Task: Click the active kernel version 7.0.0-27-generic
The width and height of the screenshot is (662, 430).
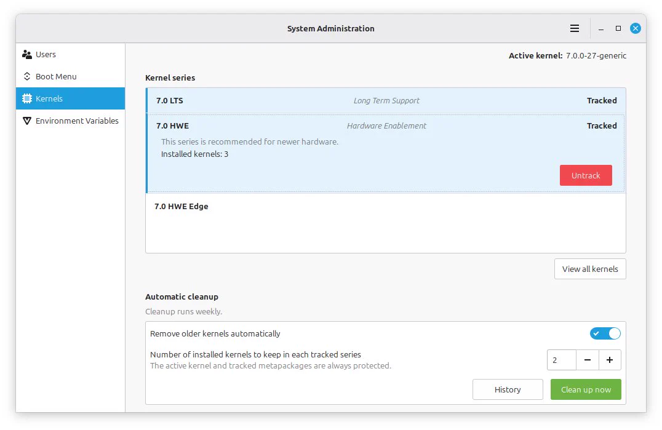Action: coord(596,56)
